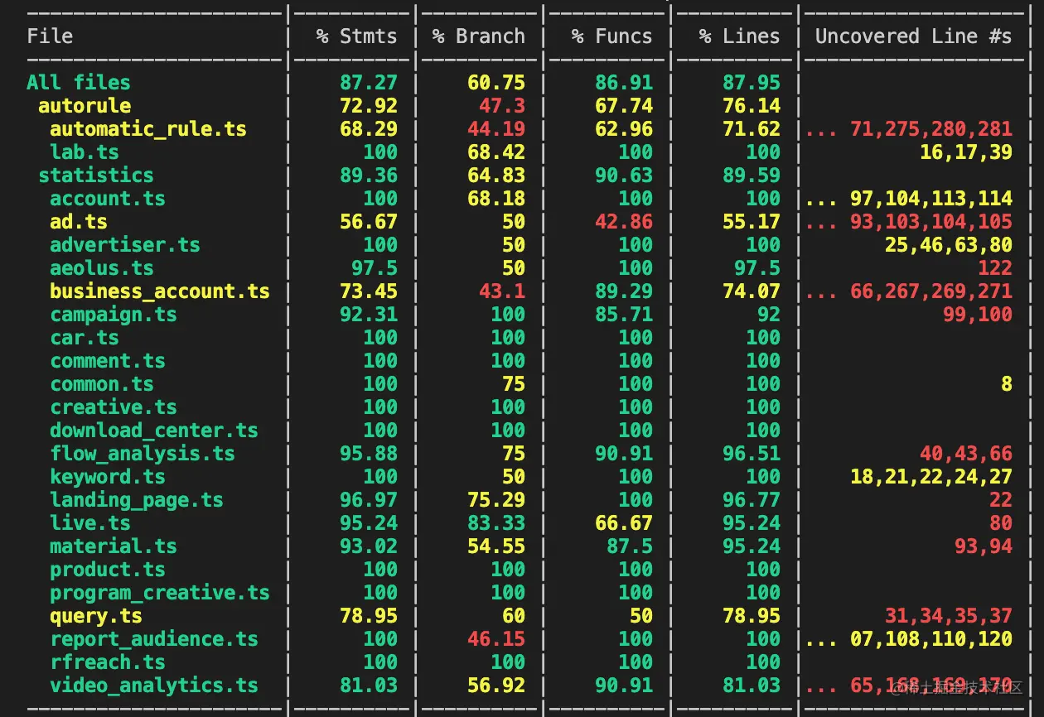Select the business_account.ts file name
Viewport: 1044px width, 717px height.
tap(160, 291)
